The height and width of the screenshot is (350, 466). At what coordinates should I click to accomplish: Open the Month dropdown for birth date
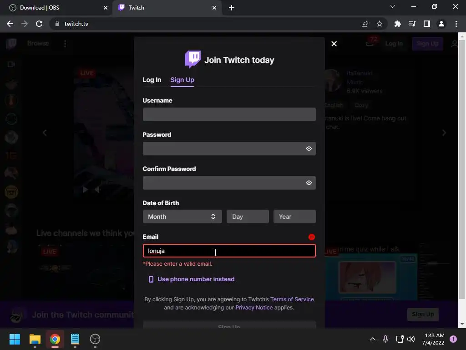click(x=182, y=216)
